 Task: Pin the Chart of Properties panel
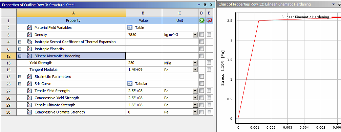pos(339,4)
